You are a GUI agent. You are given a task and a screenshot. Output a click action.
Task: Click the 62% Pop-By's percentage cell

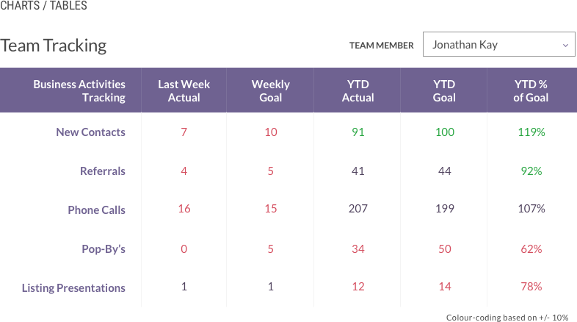click(x=531, y=249)
